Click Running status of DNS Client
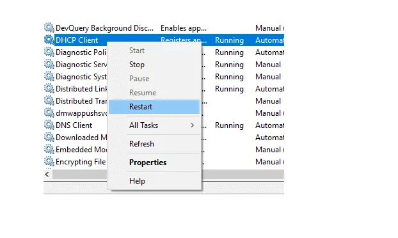398x238 pixels. (x=229, y=125)
